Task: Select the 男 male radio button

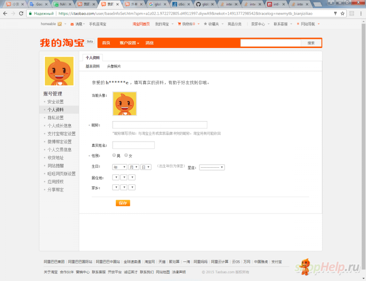Action: tap(114, 155)
